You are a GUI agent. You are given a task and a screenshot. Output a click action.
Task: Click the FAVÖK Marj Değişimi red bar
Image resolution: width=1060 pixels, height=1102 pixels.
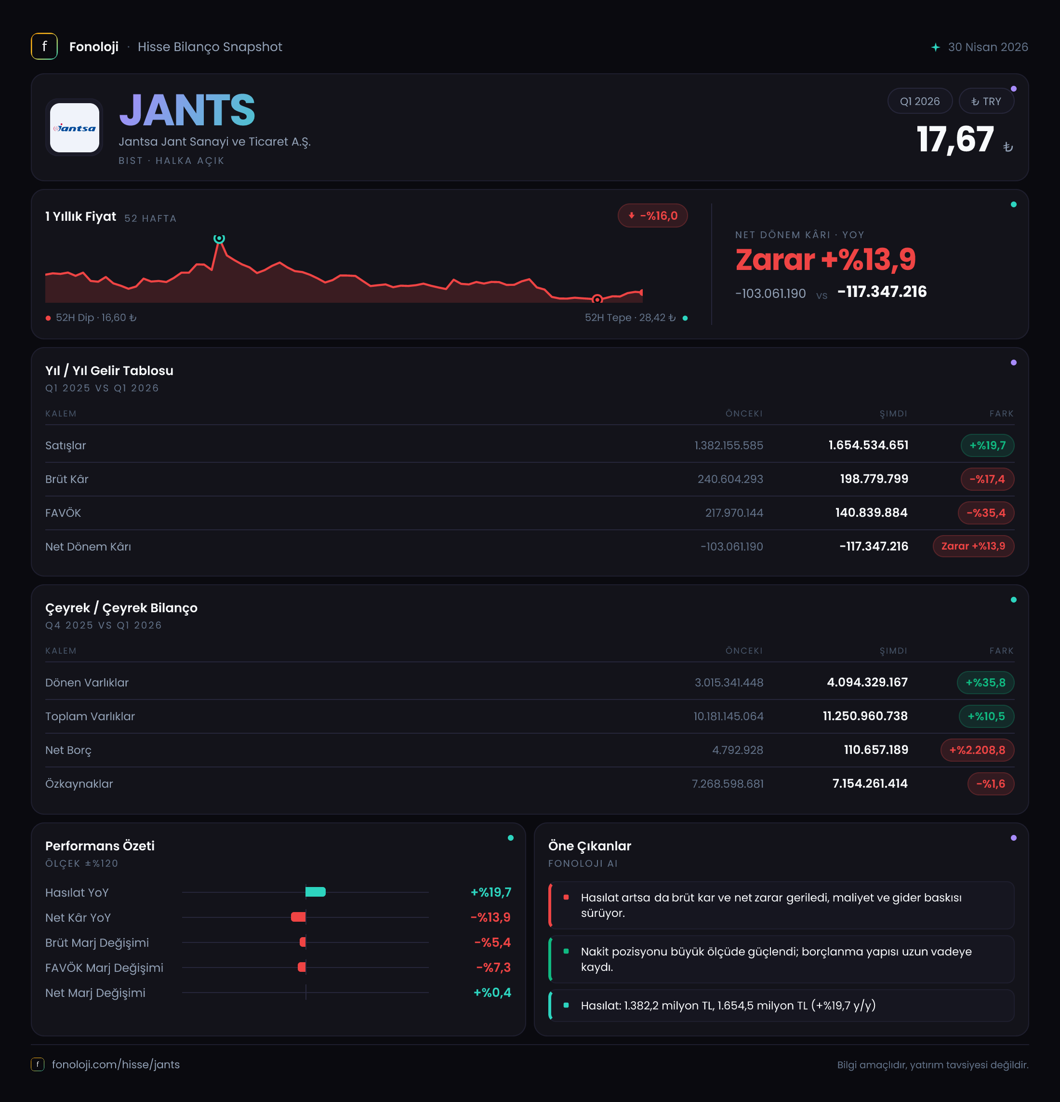tap(302, 967)
